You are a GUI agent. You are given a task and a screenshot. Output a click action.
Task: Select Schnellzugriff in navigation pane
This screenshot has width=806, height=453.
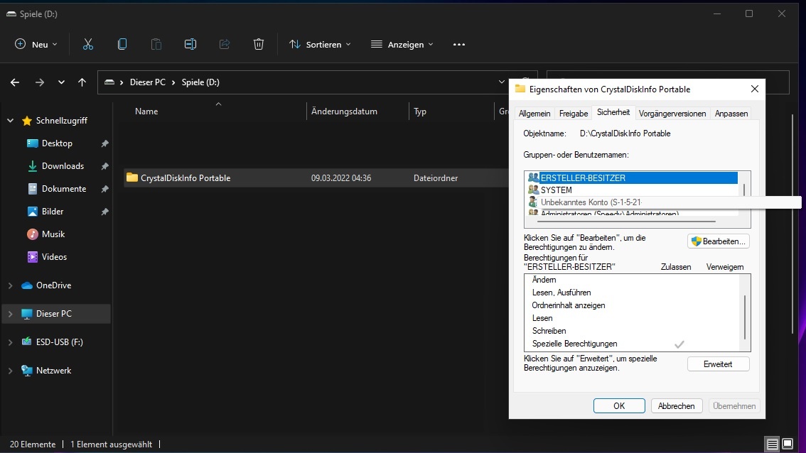62,121
